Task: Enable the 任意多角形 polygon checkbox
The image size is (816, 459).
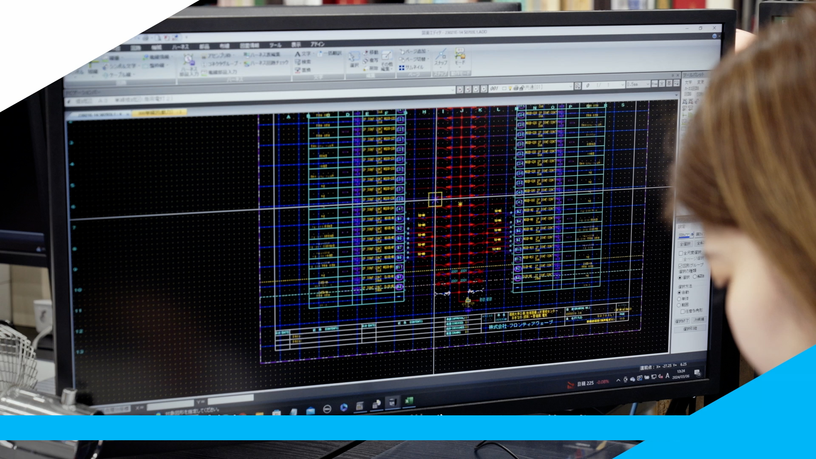Action: pos(683,311)
